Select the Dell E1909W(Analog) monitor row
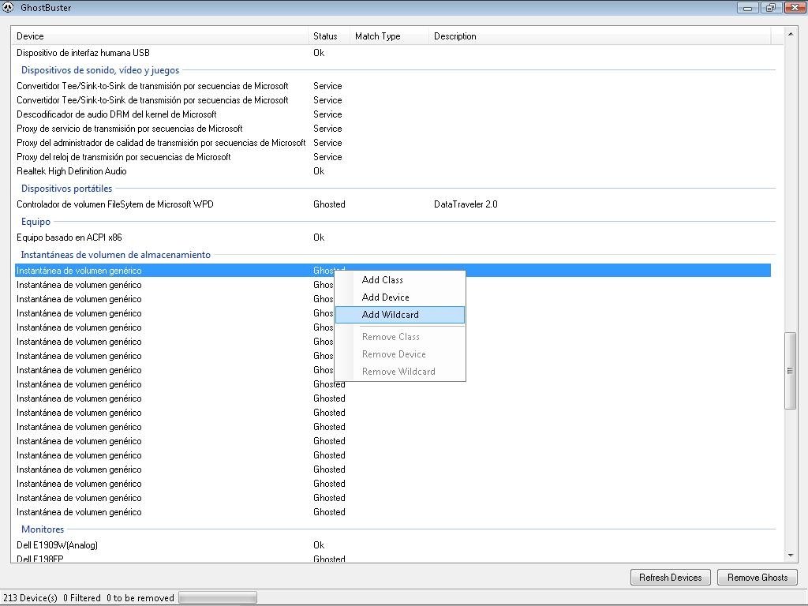 point(393,544)
